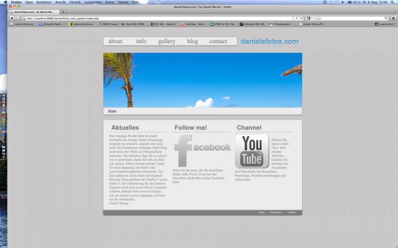Expand the Google search engine dropdown
The image size is (398, 248).
pos(309,18)
